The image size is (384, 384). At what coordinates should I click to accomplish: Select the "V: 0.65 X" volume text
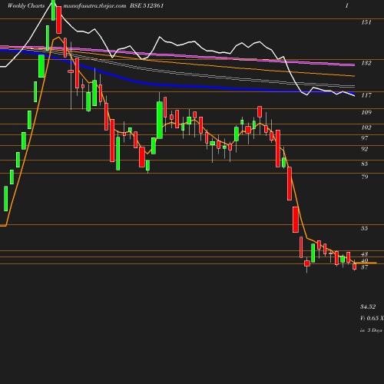[372, 318]
